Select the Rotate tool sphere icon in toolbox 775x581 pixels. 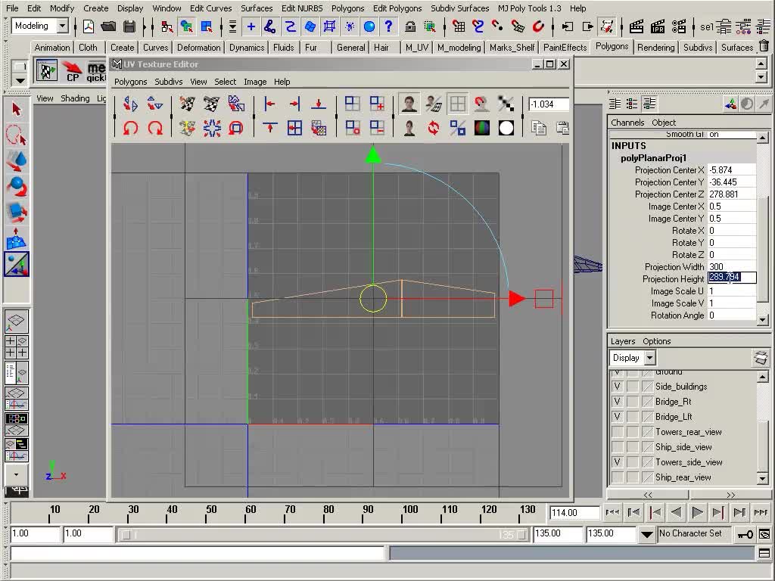pos(17,187)
